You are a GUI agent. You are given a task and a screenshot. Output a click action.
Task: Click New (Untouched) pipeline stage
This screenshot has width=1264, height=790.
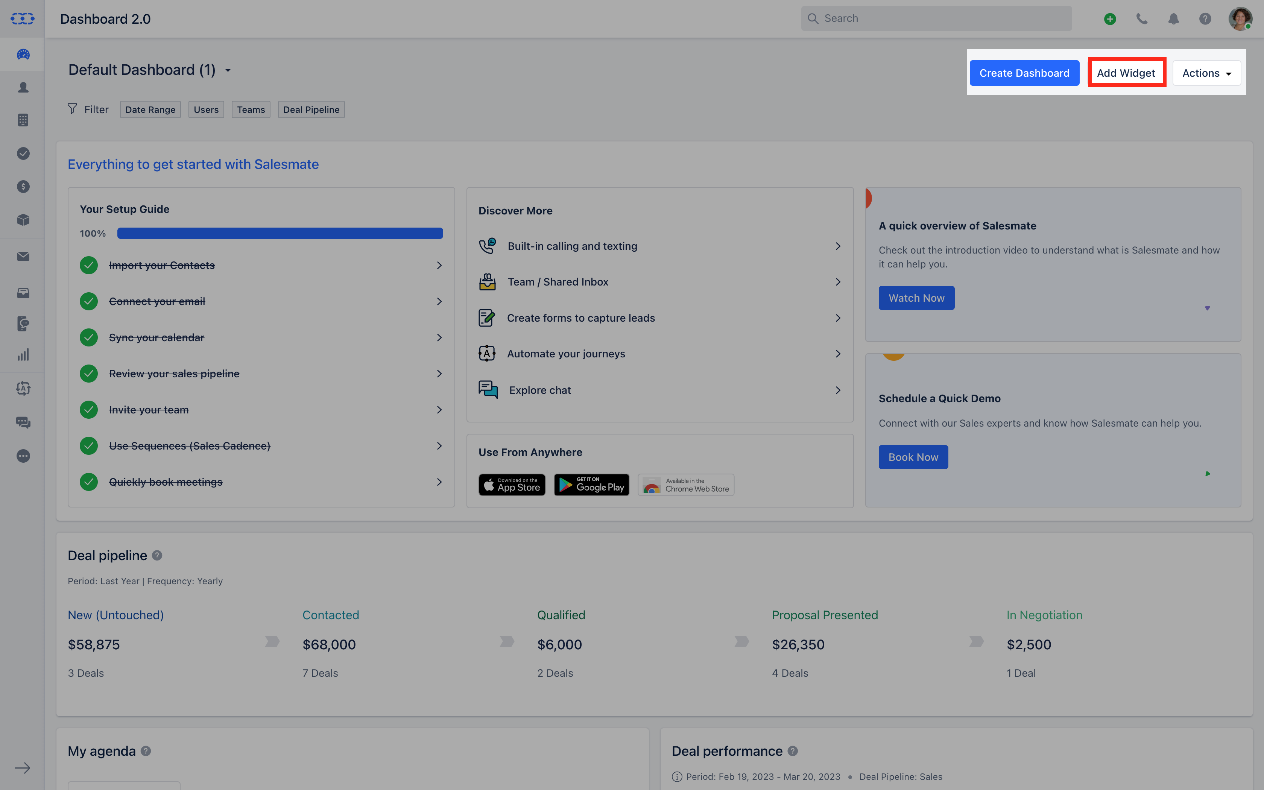point(116,615)
